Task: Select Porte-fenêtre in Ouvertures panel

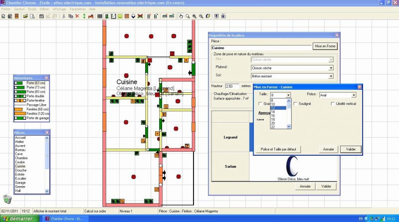Action: pos(31,100)
